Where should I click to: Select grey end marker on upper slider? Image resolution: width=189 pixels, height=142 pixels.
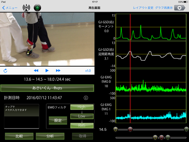186,129
